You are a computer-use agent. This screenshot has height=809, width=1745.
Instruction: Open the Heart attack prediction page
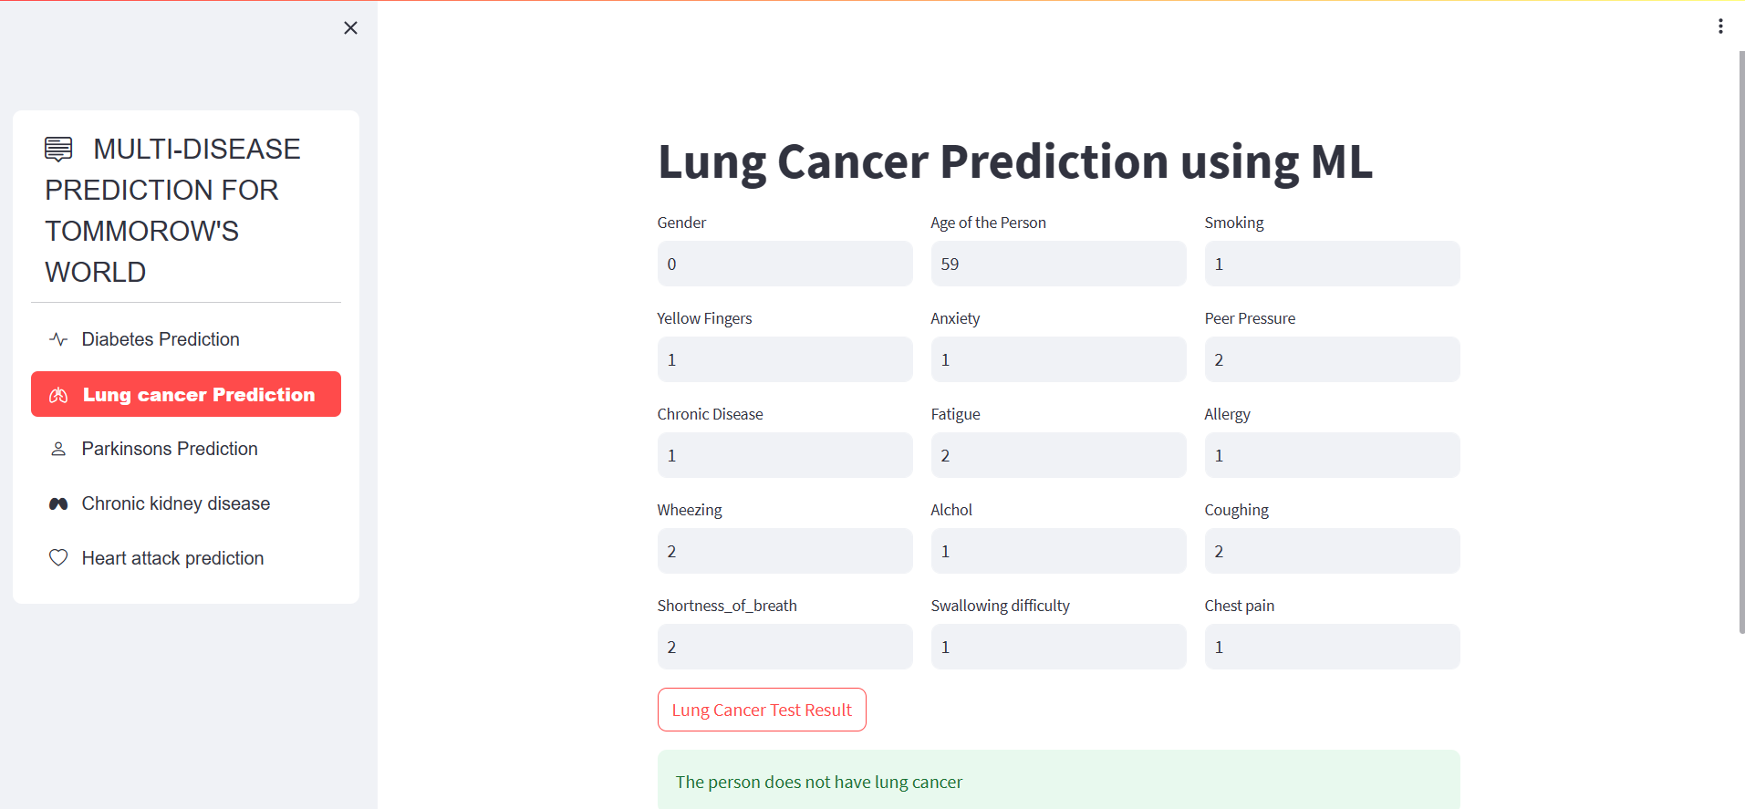click(x=172, y=557)
